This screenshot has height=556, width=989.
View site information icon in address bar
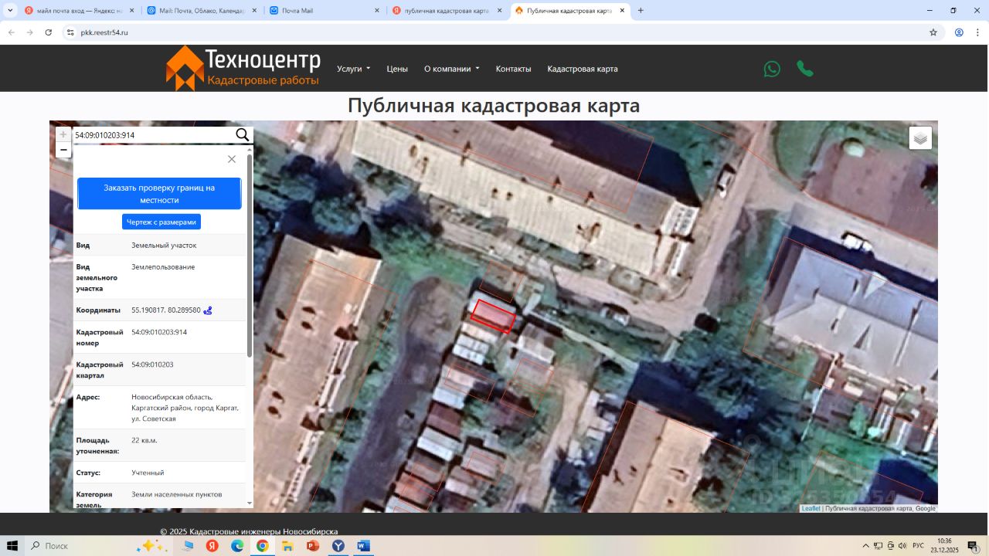coord(70,32)
